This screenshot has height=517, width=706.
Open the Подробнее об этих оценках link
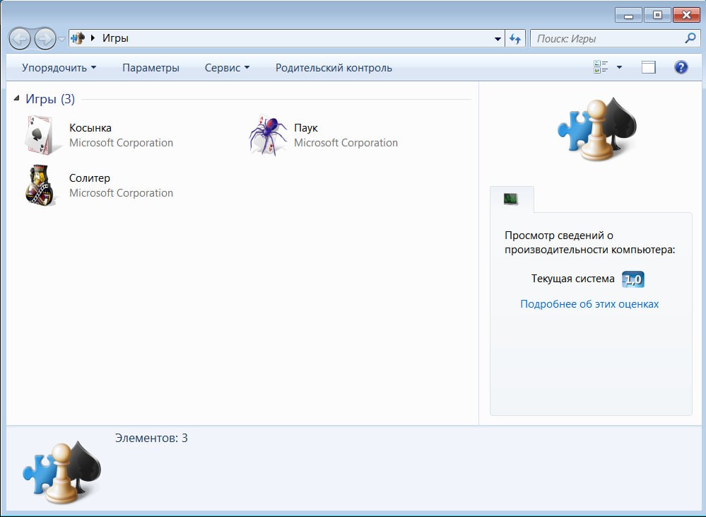click(589, 304)
